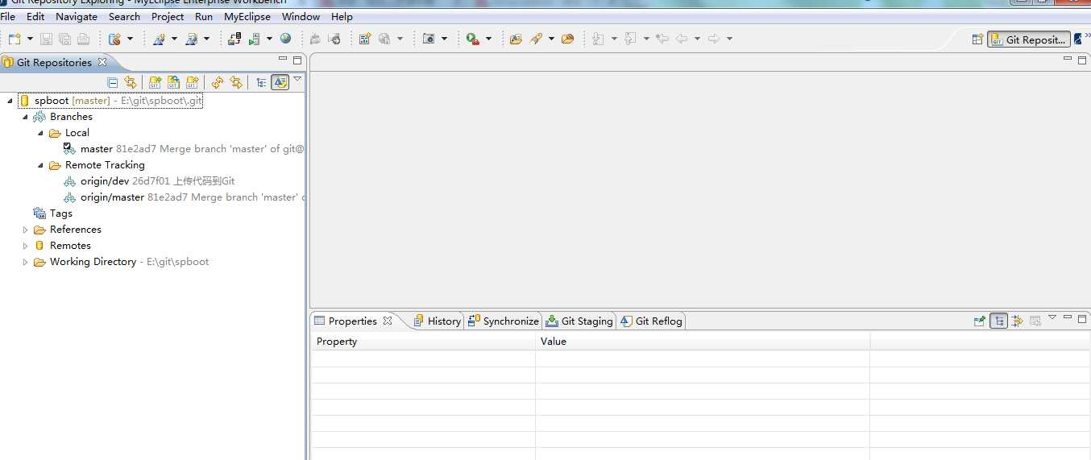This screenshot has width=1091, height=460.
Task: Click the Property column header
Action: [423, 342]
